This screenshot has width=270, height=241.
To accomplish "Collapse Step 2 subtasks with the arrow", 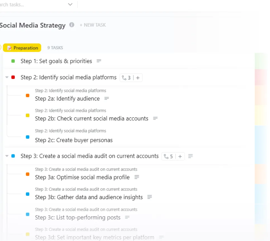I will (x=7, y=77).
